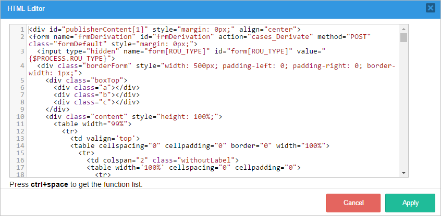Click the scrollbar down arrow

[403, 172]
